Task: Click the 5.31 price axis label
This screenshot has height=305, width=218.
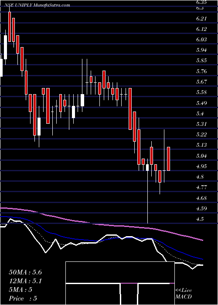Action: pyautogui.click(x=201, y=124)
